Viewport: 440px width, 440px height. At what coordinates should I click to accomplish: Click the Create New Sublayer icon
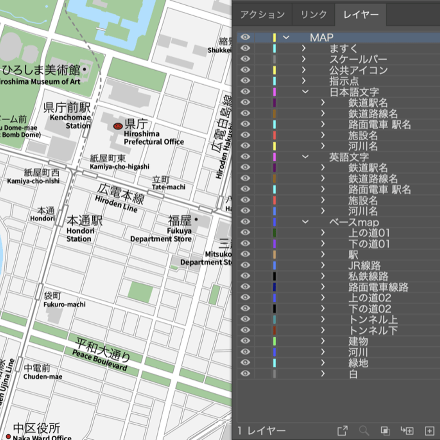(407, 430)
